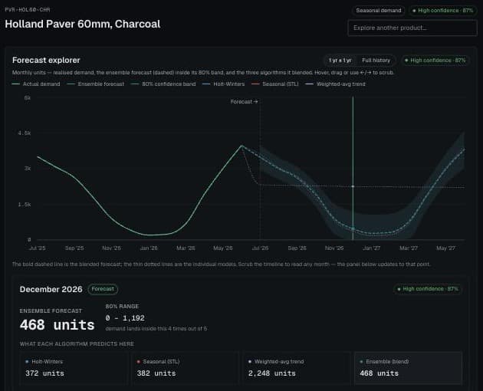This screenshot has height=391, width=483.
Task: Toggle the 80% confidence band legend
Action: pos(163,84)
